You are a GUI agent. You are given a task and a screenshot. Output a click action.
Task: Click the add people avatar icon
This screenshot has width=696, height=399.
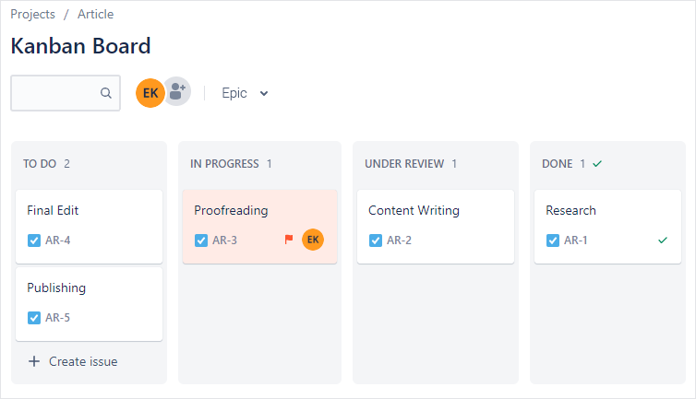pyautogui.click(x=177, y=92)
